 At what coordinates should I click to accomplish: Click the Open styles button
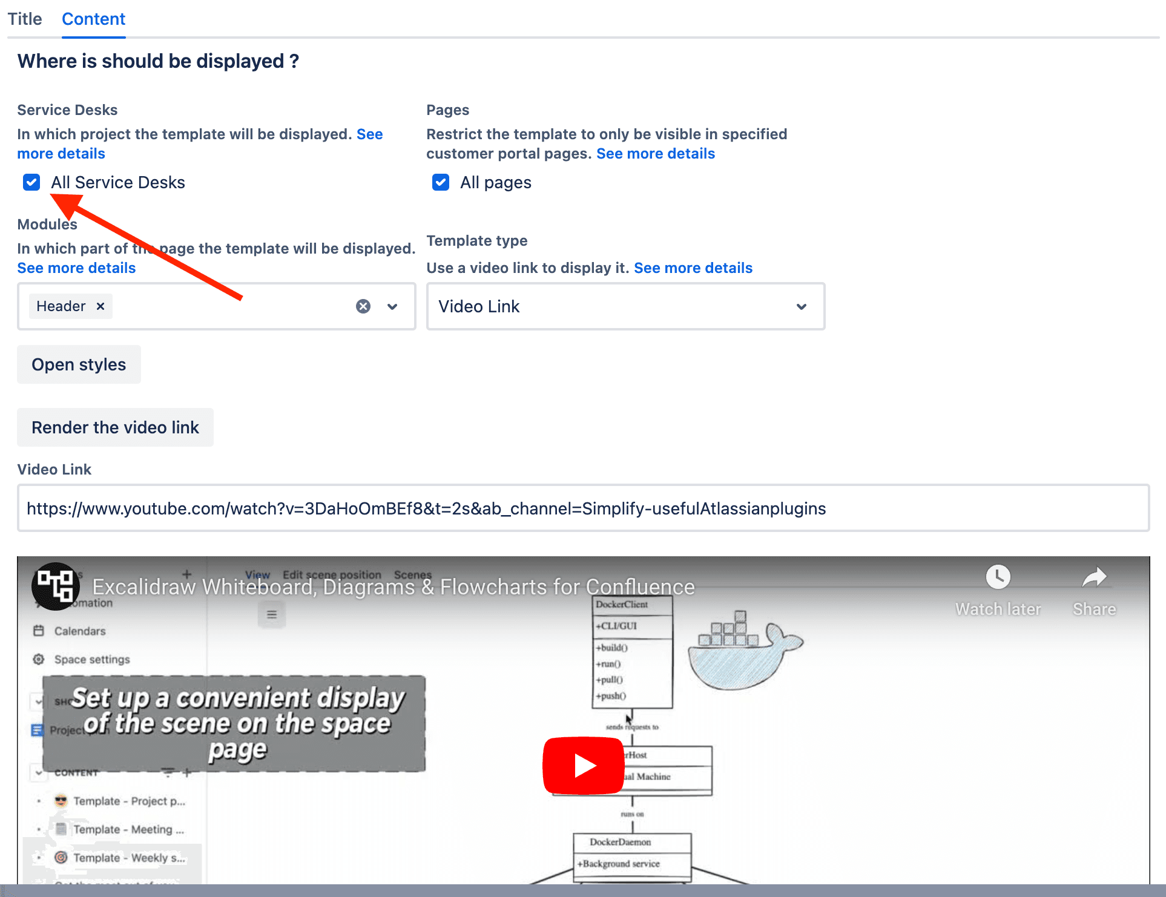coord(79,364)
